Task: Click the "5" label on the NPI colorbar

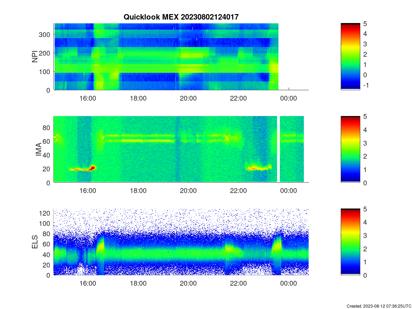Action: tap(365, 23)
